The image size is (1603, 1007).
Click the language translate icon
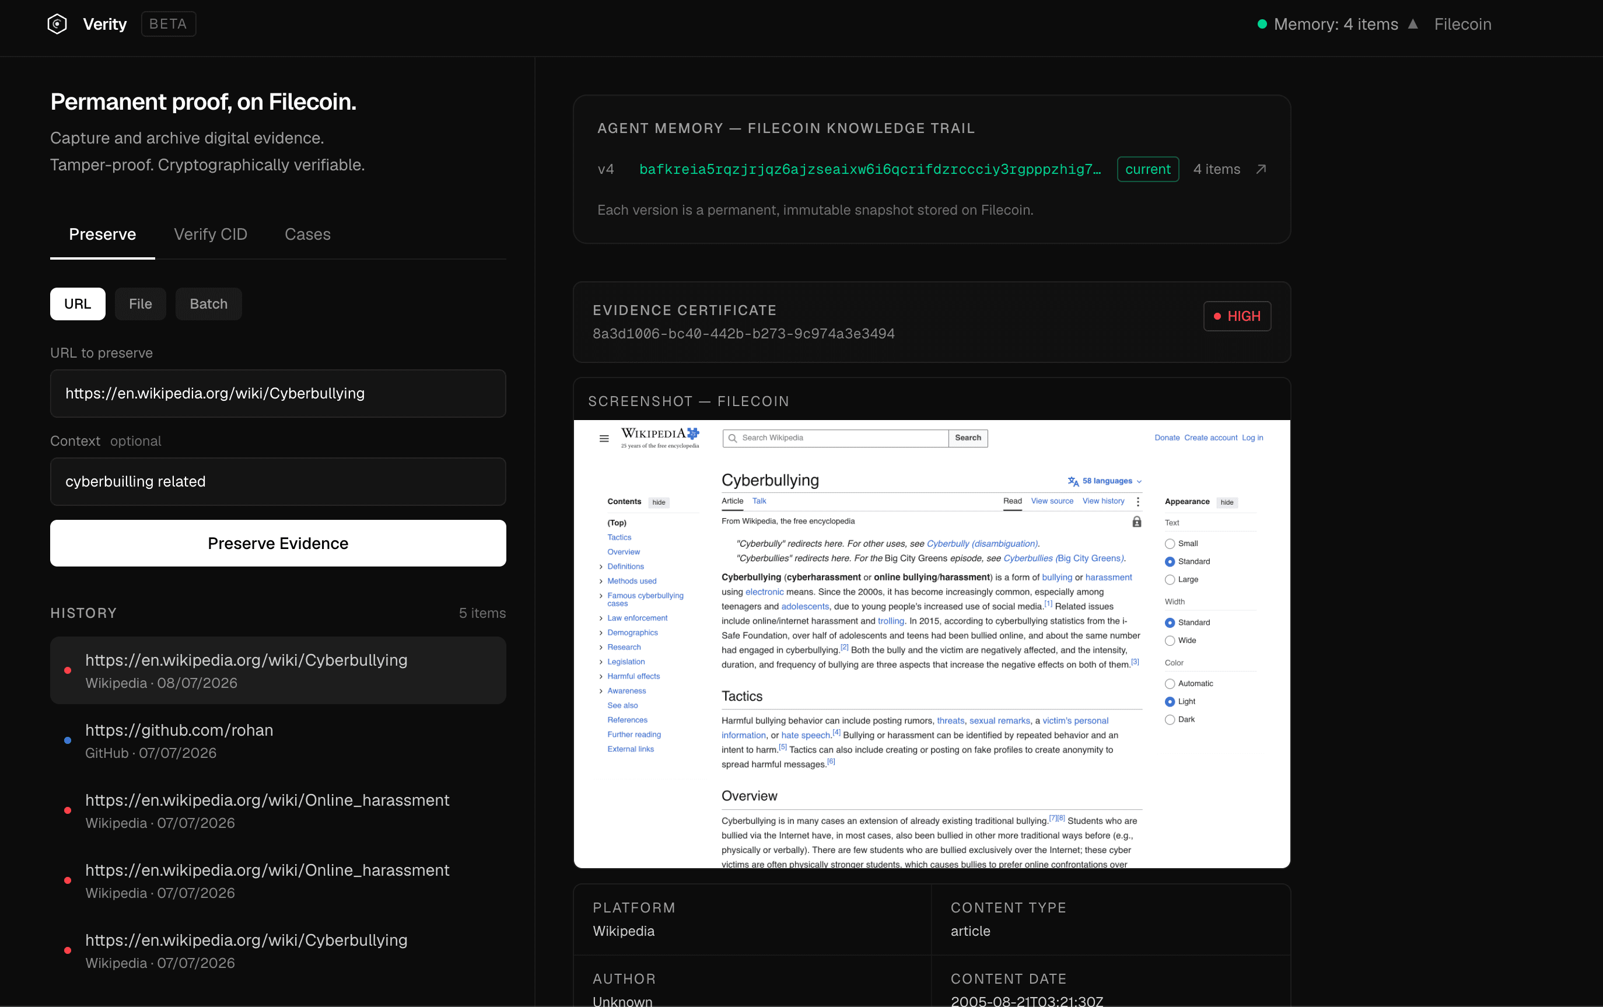[1073, 481]
